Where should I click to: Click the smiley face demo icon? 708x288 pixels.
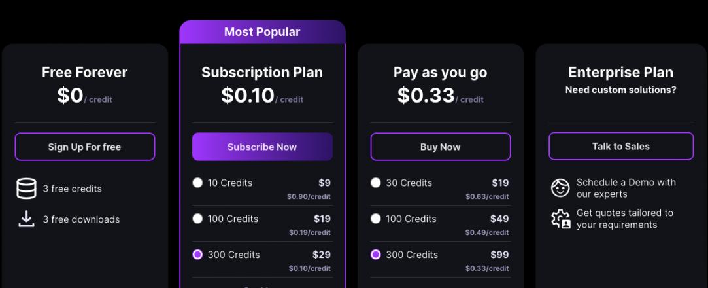coord(560,189)
